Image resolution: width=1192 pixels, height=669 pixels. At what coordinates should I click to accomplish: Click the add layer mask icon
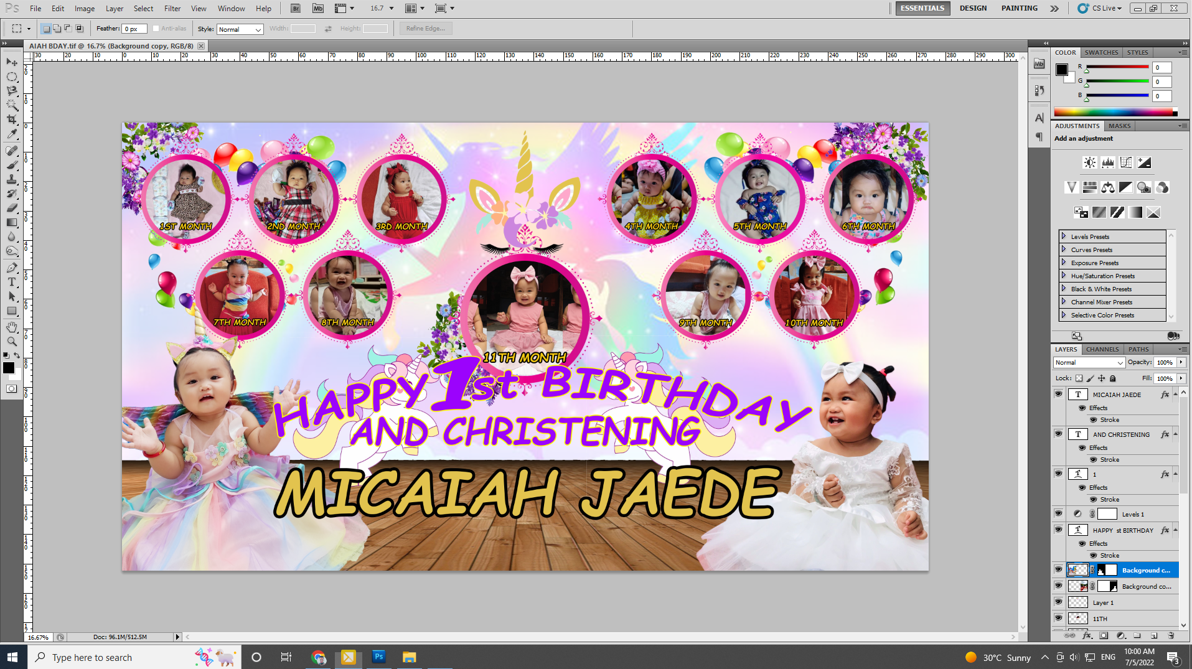coord(1104,636)
